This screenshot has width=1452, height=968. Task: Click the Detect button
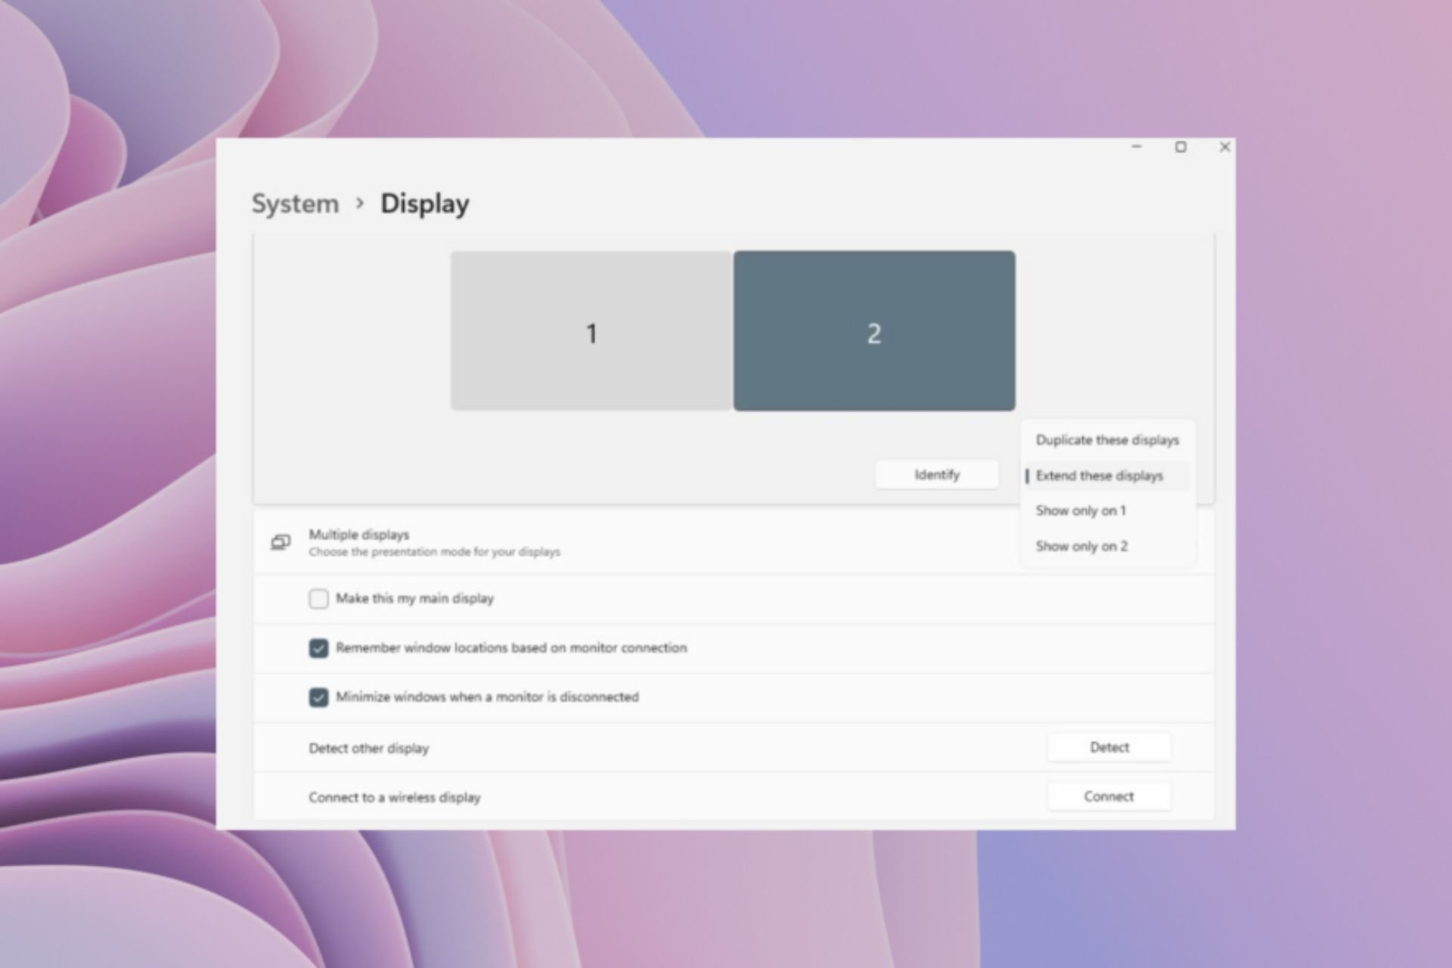pos(1109,747)
